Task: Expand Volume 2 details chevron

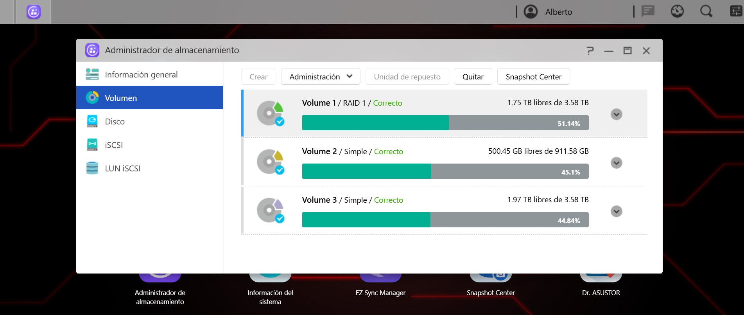Action: point(616,163)
